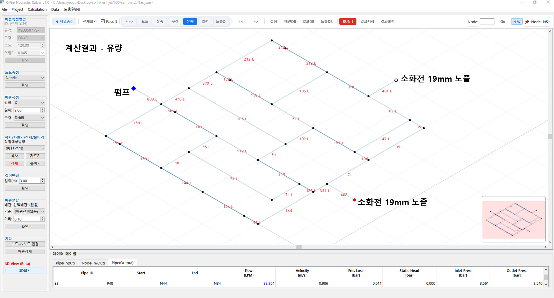Viewport: 554px width, 298px height.
Task: Toggle the Result checkbox
Action: (103, 21)
